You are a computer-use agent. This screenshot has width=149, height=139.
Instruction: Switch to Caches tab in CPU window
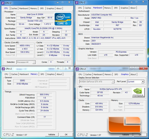point(14,8)
